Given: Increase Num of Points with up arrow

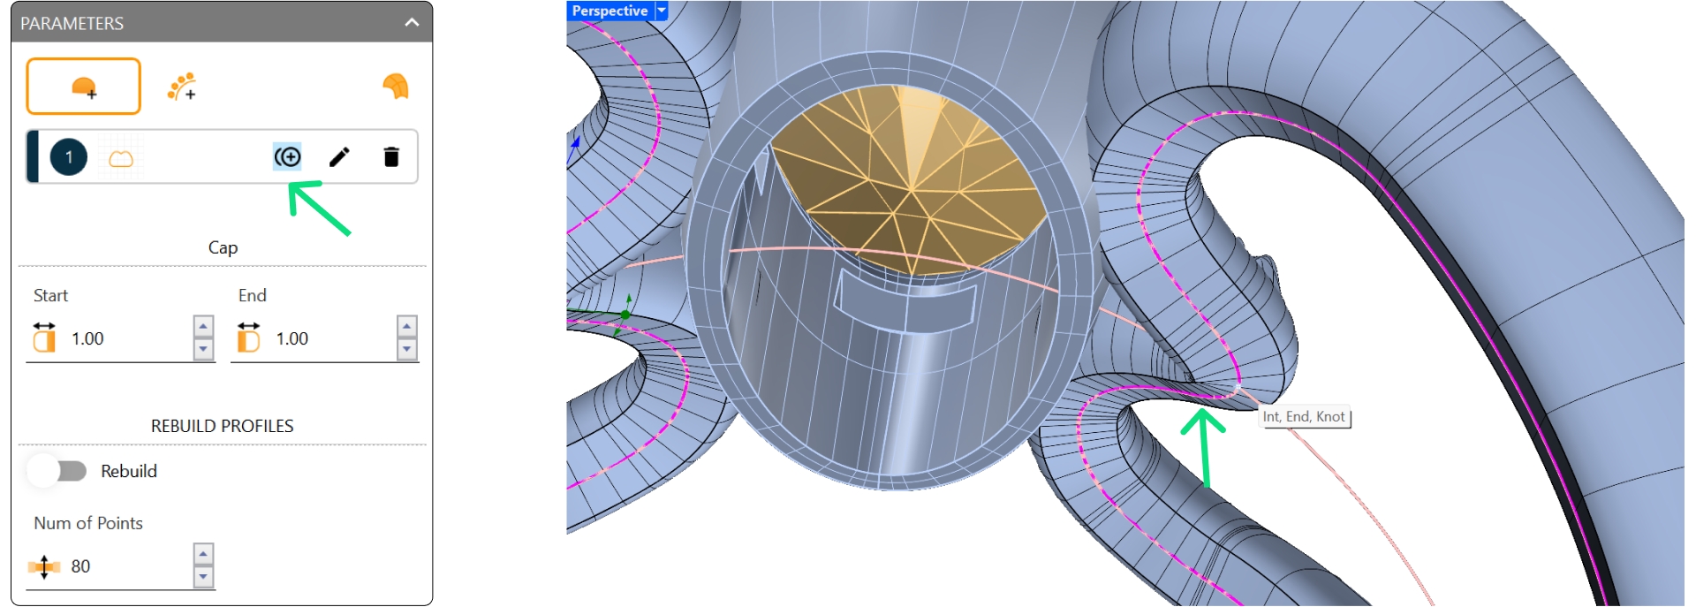Looking at the screenshot, I should point(203,555).
